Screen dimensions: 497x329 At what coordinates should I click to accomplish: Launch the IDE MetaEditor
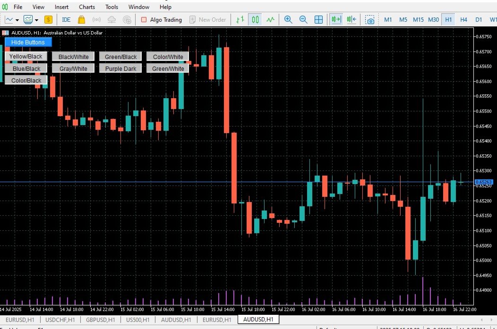(66, 20)
